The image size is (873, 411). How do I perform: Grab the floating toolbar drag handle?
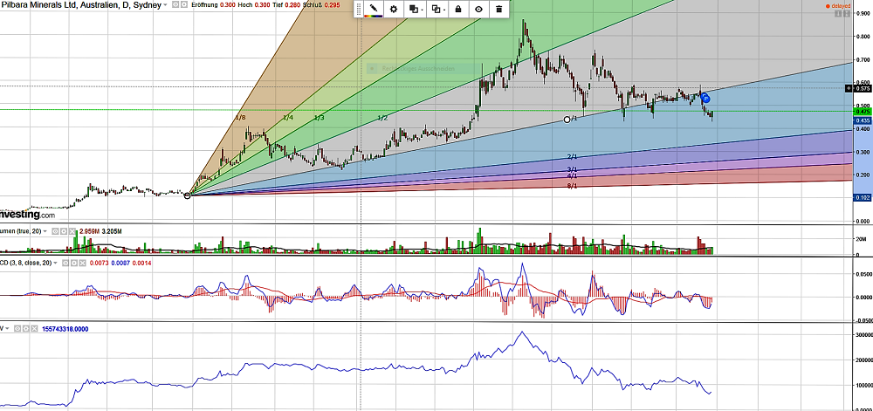click(x=359, y=9)
